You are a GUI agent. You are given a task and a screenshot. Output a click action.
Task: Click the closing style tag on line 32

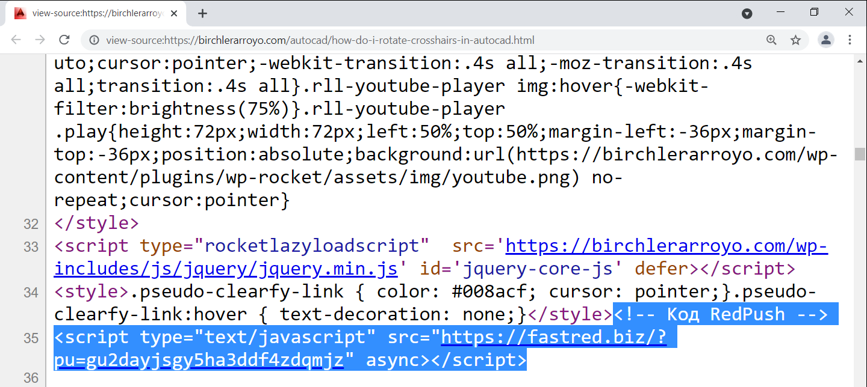(x=96, y=224)
